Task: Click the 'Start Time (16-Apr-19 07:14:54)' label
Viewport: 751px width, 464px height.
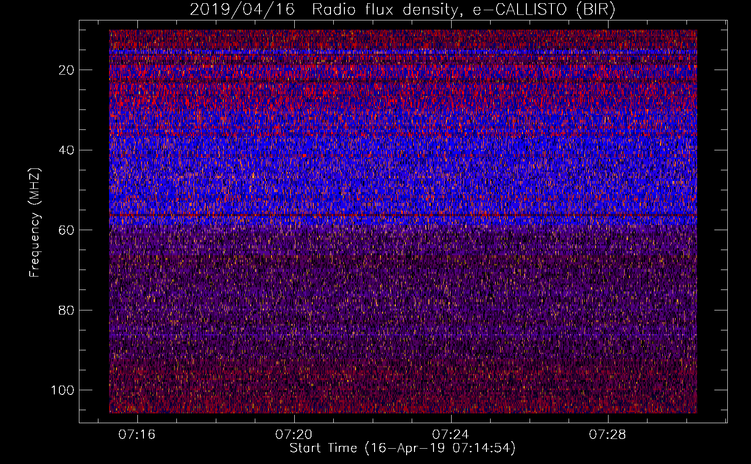Action: [402, 448]
